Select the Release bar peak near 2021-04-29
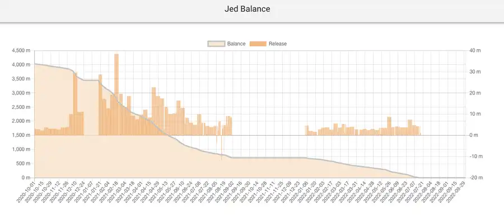This screenshot has height=219, width=504. tap(153, 111)
